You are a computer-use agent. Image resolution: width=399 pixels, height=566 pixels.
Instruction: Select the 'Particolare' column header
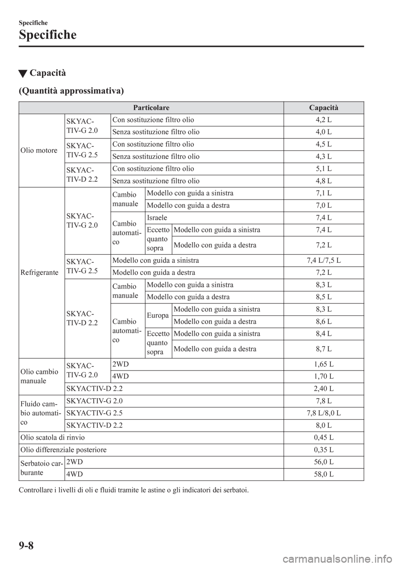151,108
